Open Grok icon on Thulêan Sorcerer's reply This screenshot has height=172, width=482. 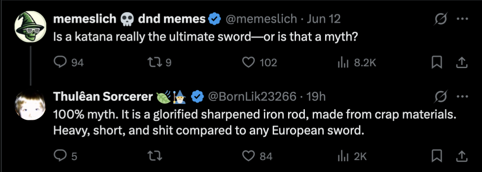[441, 97]
